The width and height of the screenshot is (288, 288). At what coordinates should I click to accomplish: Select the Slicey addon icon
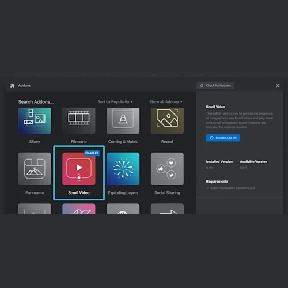click(35, 121)
